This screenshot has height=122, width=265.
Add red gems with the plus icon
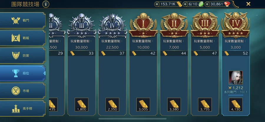point(207,4)
